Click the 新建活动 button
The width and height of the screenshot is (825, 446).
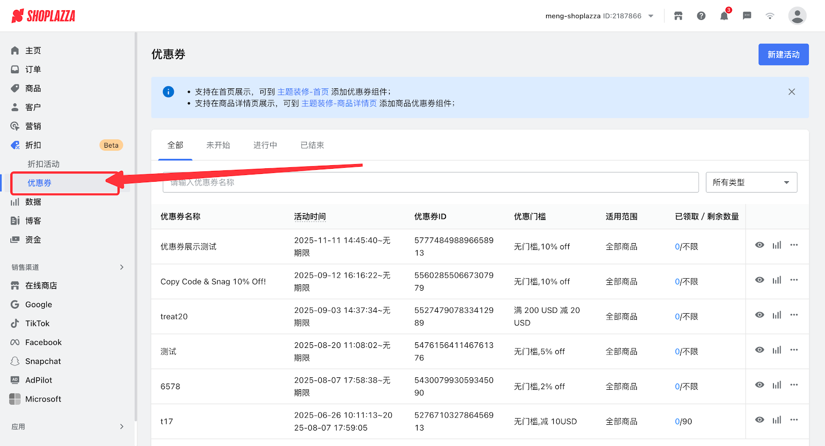pos(783,55)
